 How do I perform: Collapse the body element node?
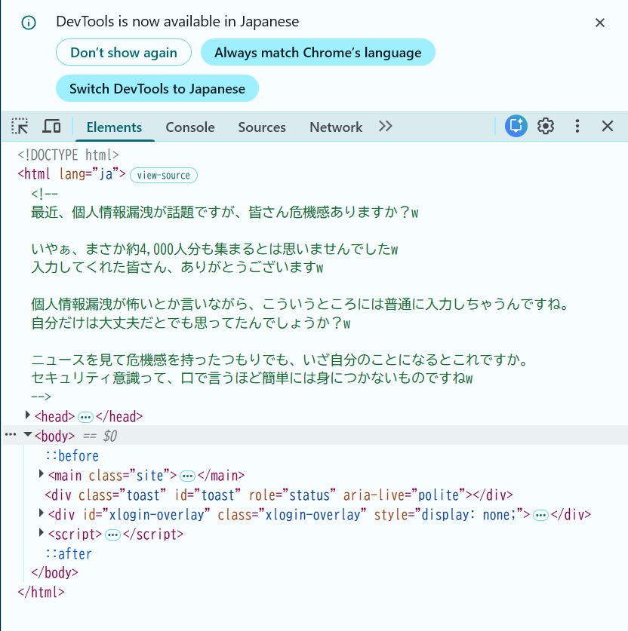[28, 434]
